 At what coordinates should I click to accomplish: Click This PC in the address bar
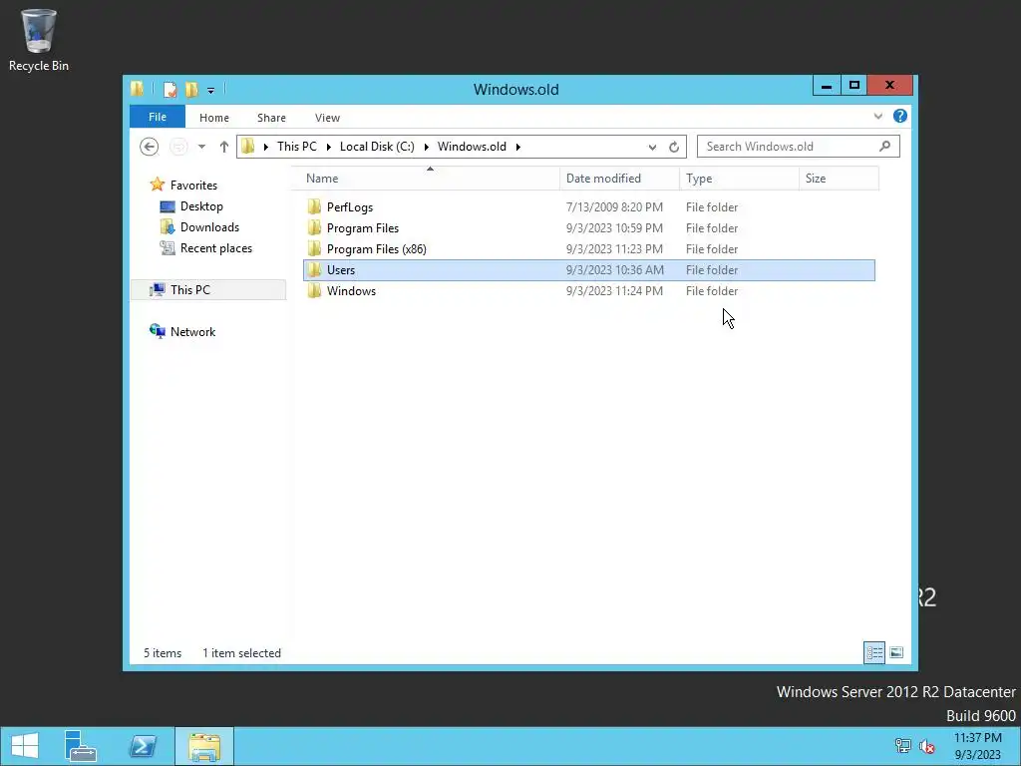point(297,147)
